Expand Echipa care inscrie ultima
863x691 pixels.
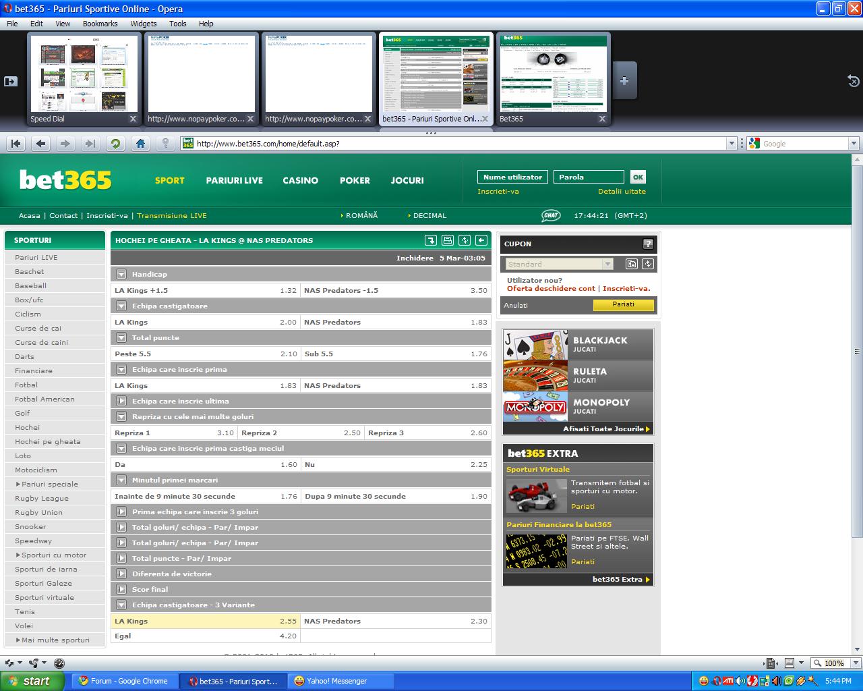pos(121,402)
